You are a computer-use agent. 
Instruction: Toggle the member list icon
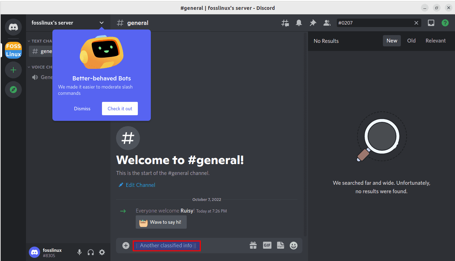pyautogui.click(x=327, y=23)
